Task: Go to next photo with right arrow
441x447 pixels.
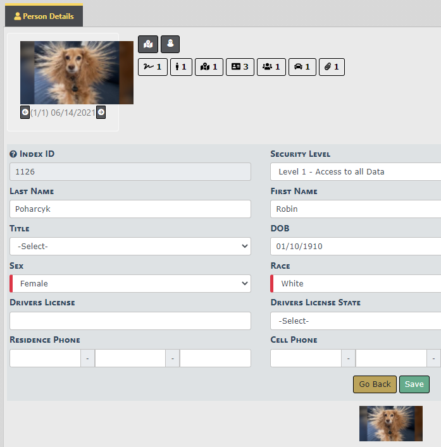Action: pos(101,113)
